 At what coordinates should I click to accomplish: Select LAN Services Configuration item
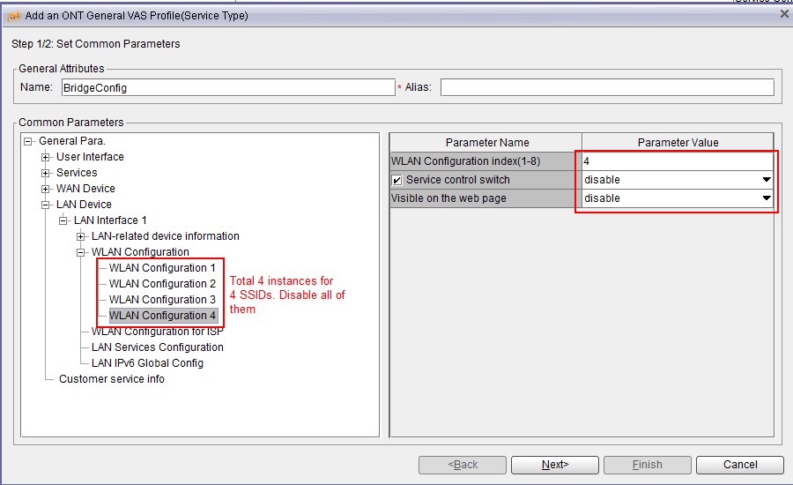(x=157, y=347)
